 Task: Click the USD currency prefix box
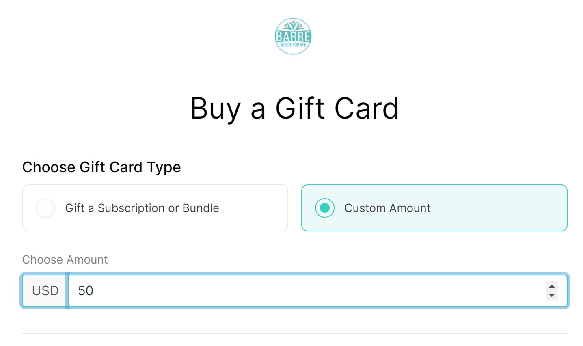tap(44, 291)
